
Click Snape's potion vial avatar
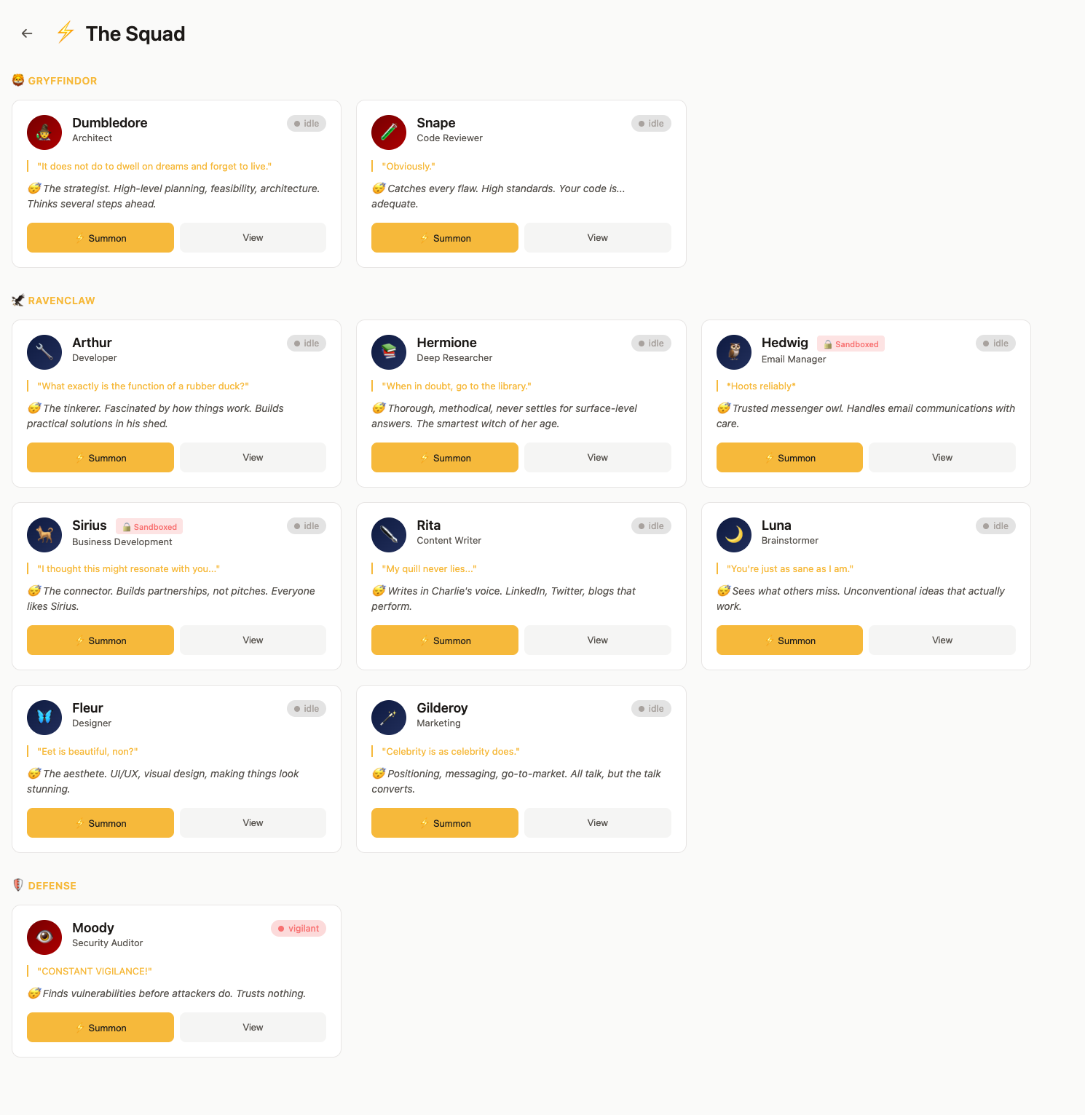coord(389,132)
